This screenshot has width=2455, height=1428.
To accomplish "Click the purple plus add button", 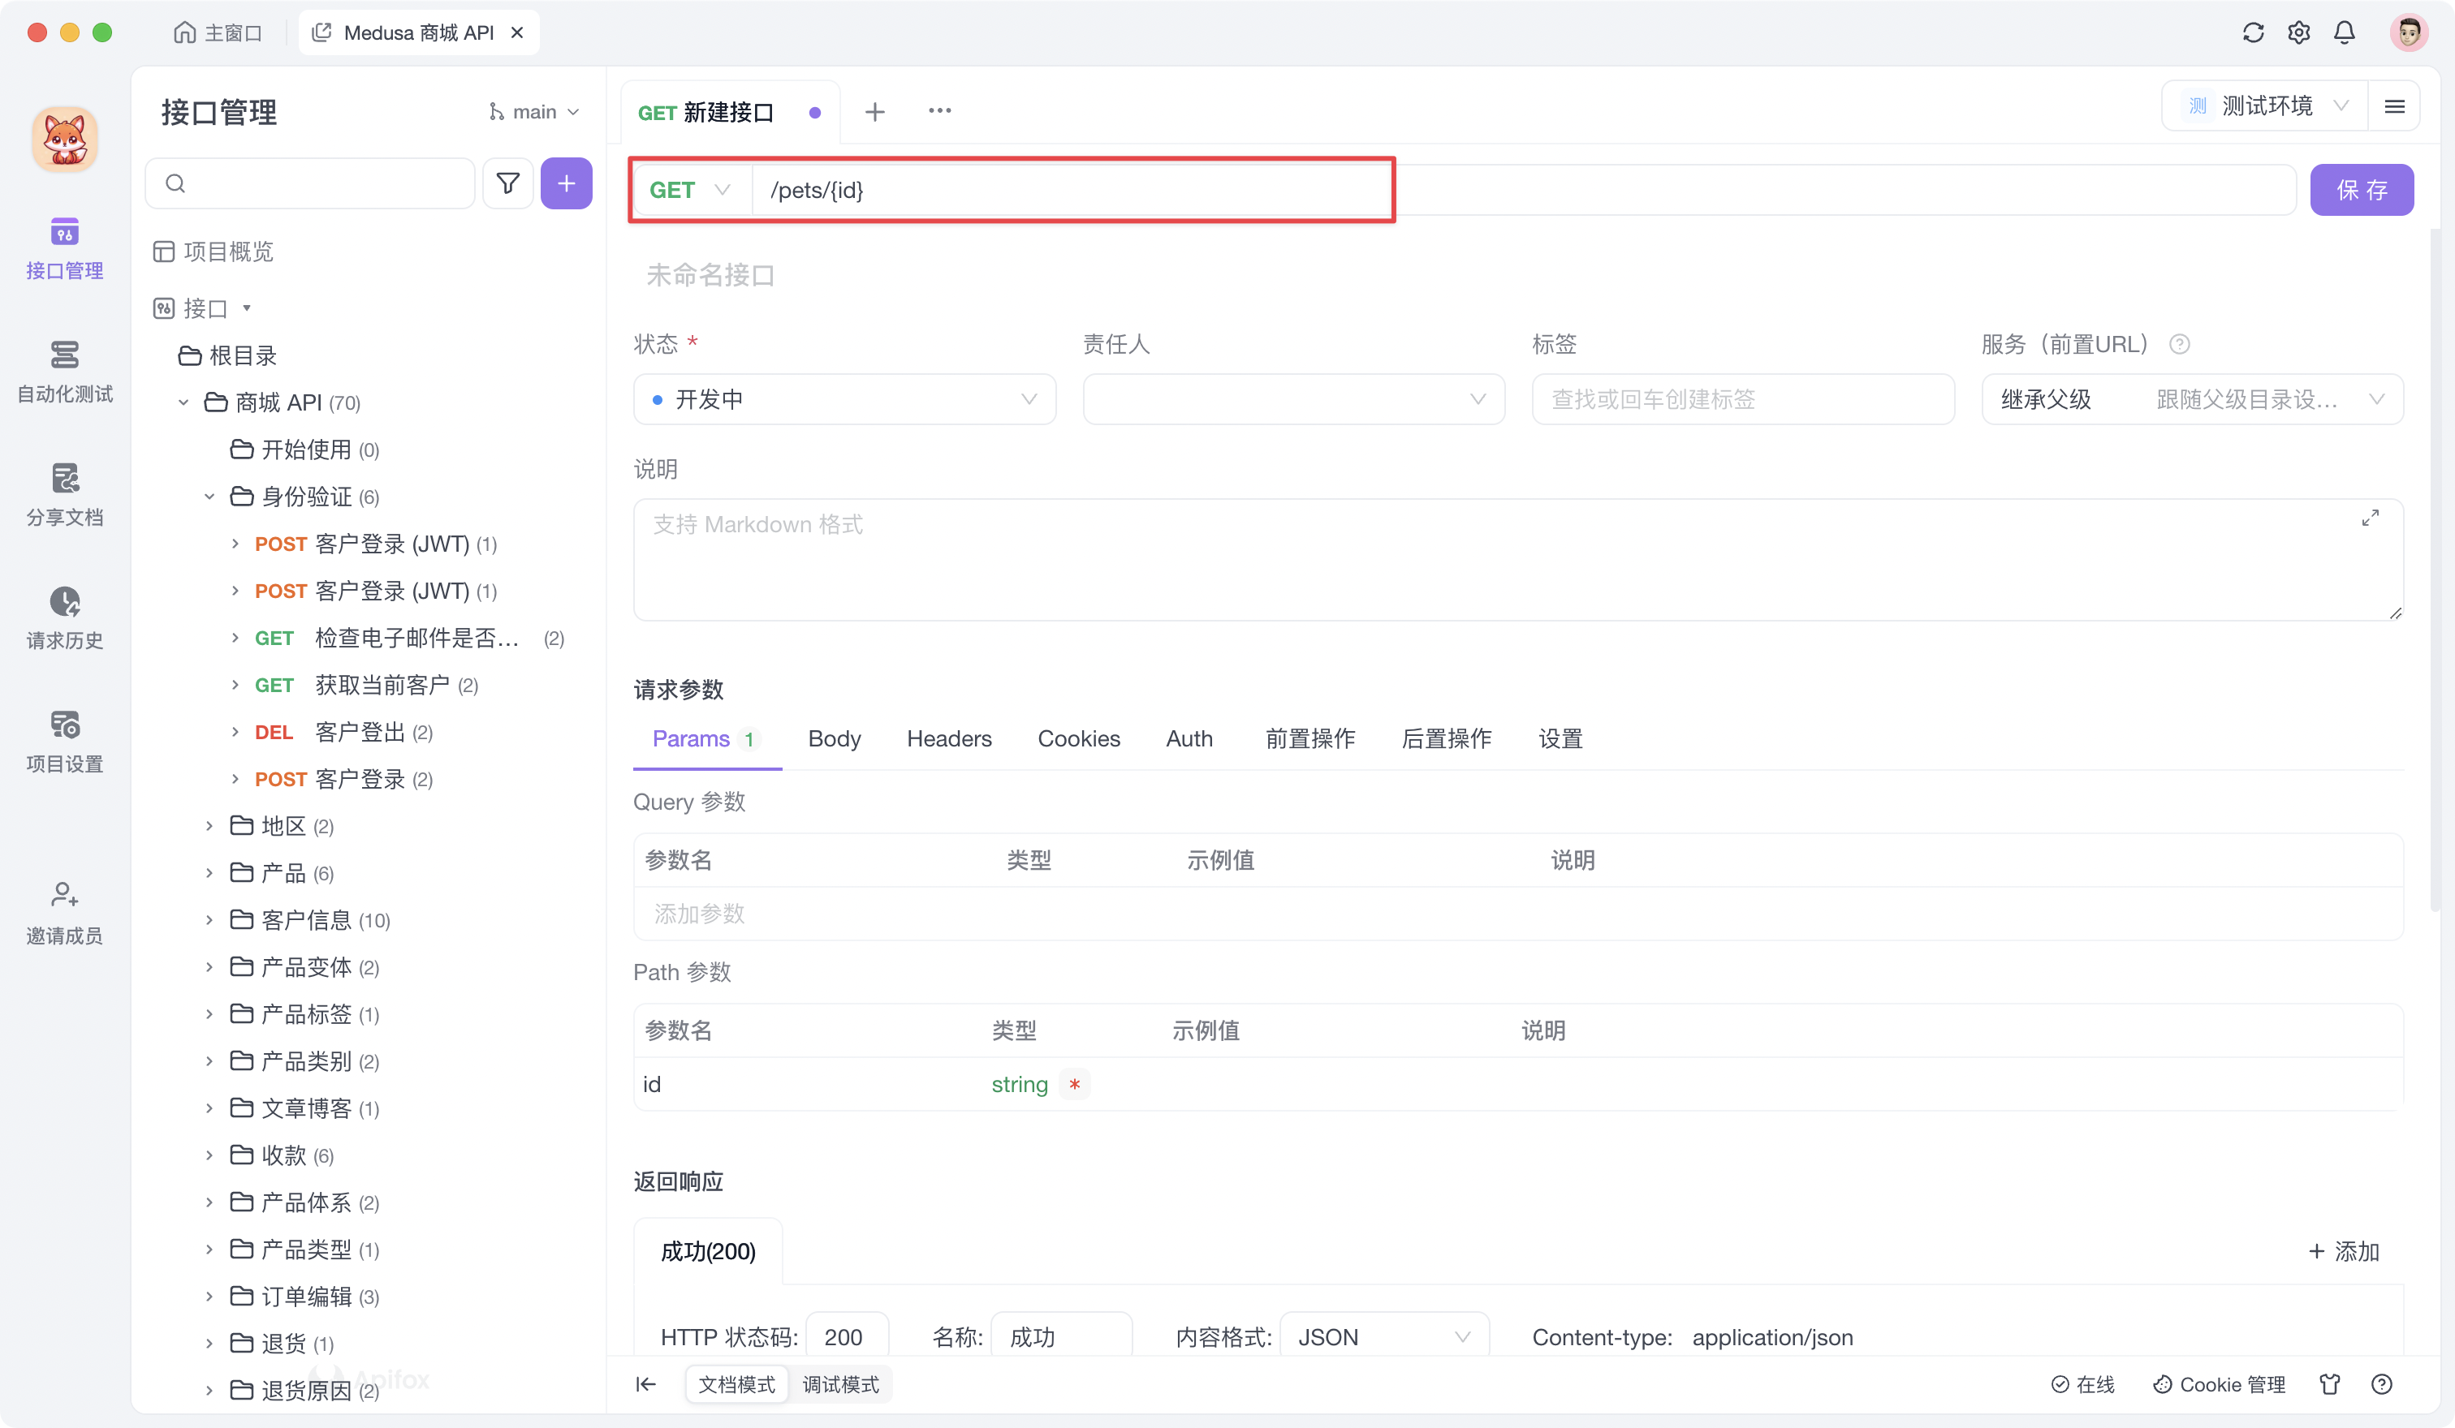I will (x=566, y=183).
